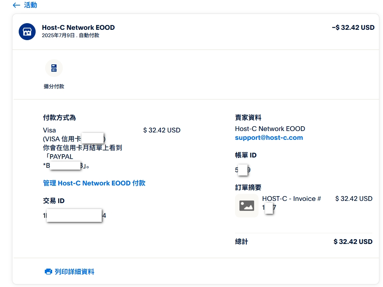Click the 「PAYPAL statement descriptor text
383x287 pixels.
pyautogui.click(x=59, y=157)
